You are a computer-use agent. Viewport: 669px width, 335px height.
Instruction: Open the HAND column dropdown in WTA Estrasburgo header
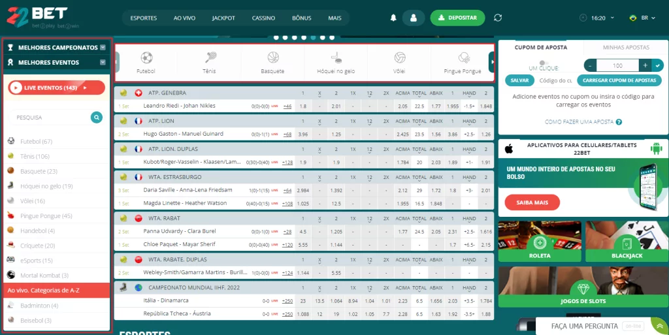pyautogui.click(x=469, y=178)
